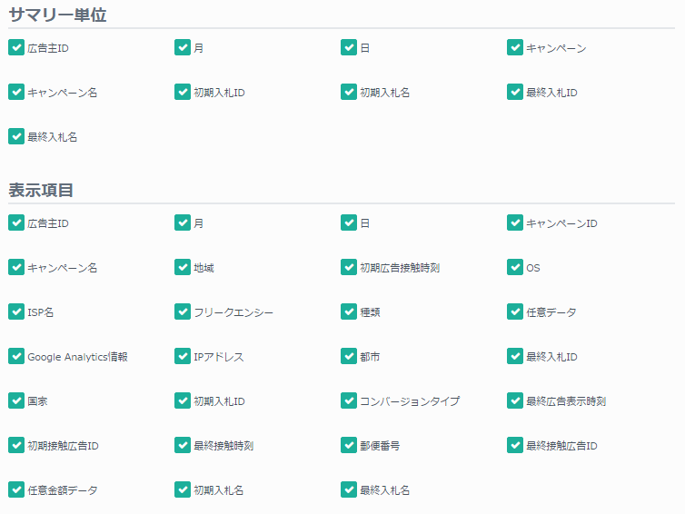685x514 pixels.
Task: Toggle 月 checkbox in 表示項目 section
Action: (183, 222)
